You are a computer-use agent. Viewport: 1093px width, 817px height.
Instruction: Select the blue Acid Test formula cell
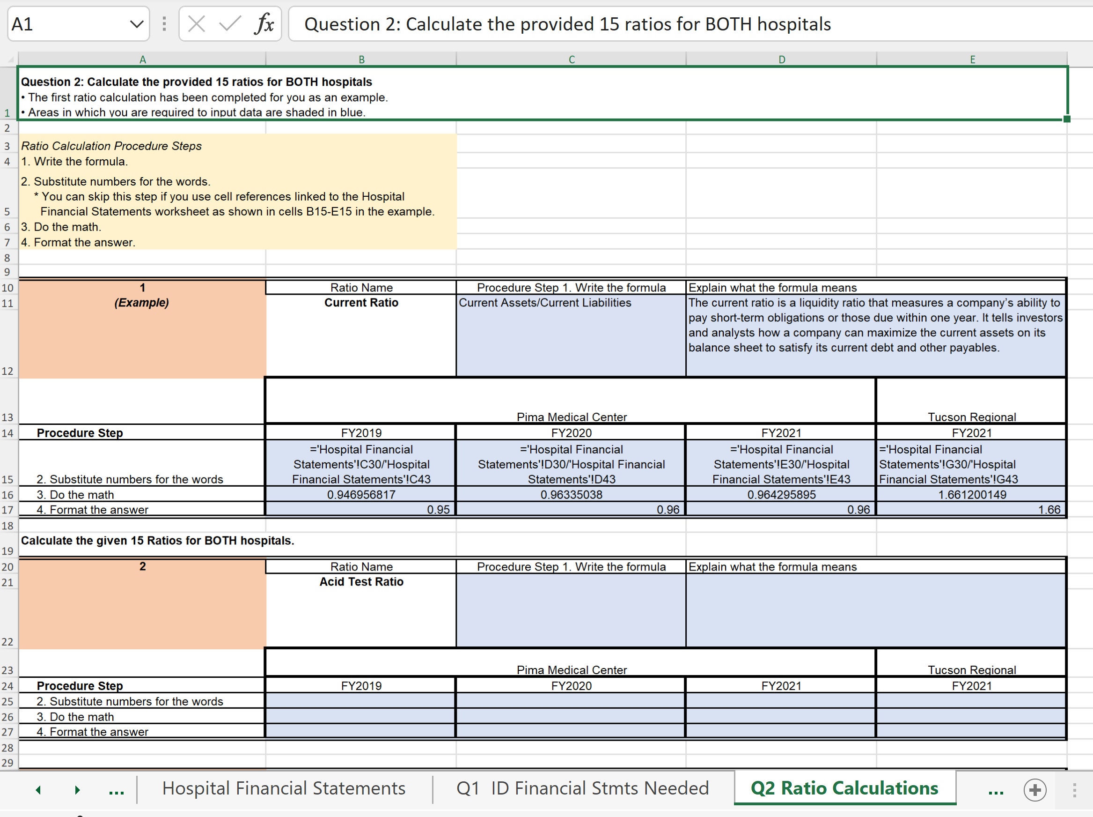tap(571, 610)
